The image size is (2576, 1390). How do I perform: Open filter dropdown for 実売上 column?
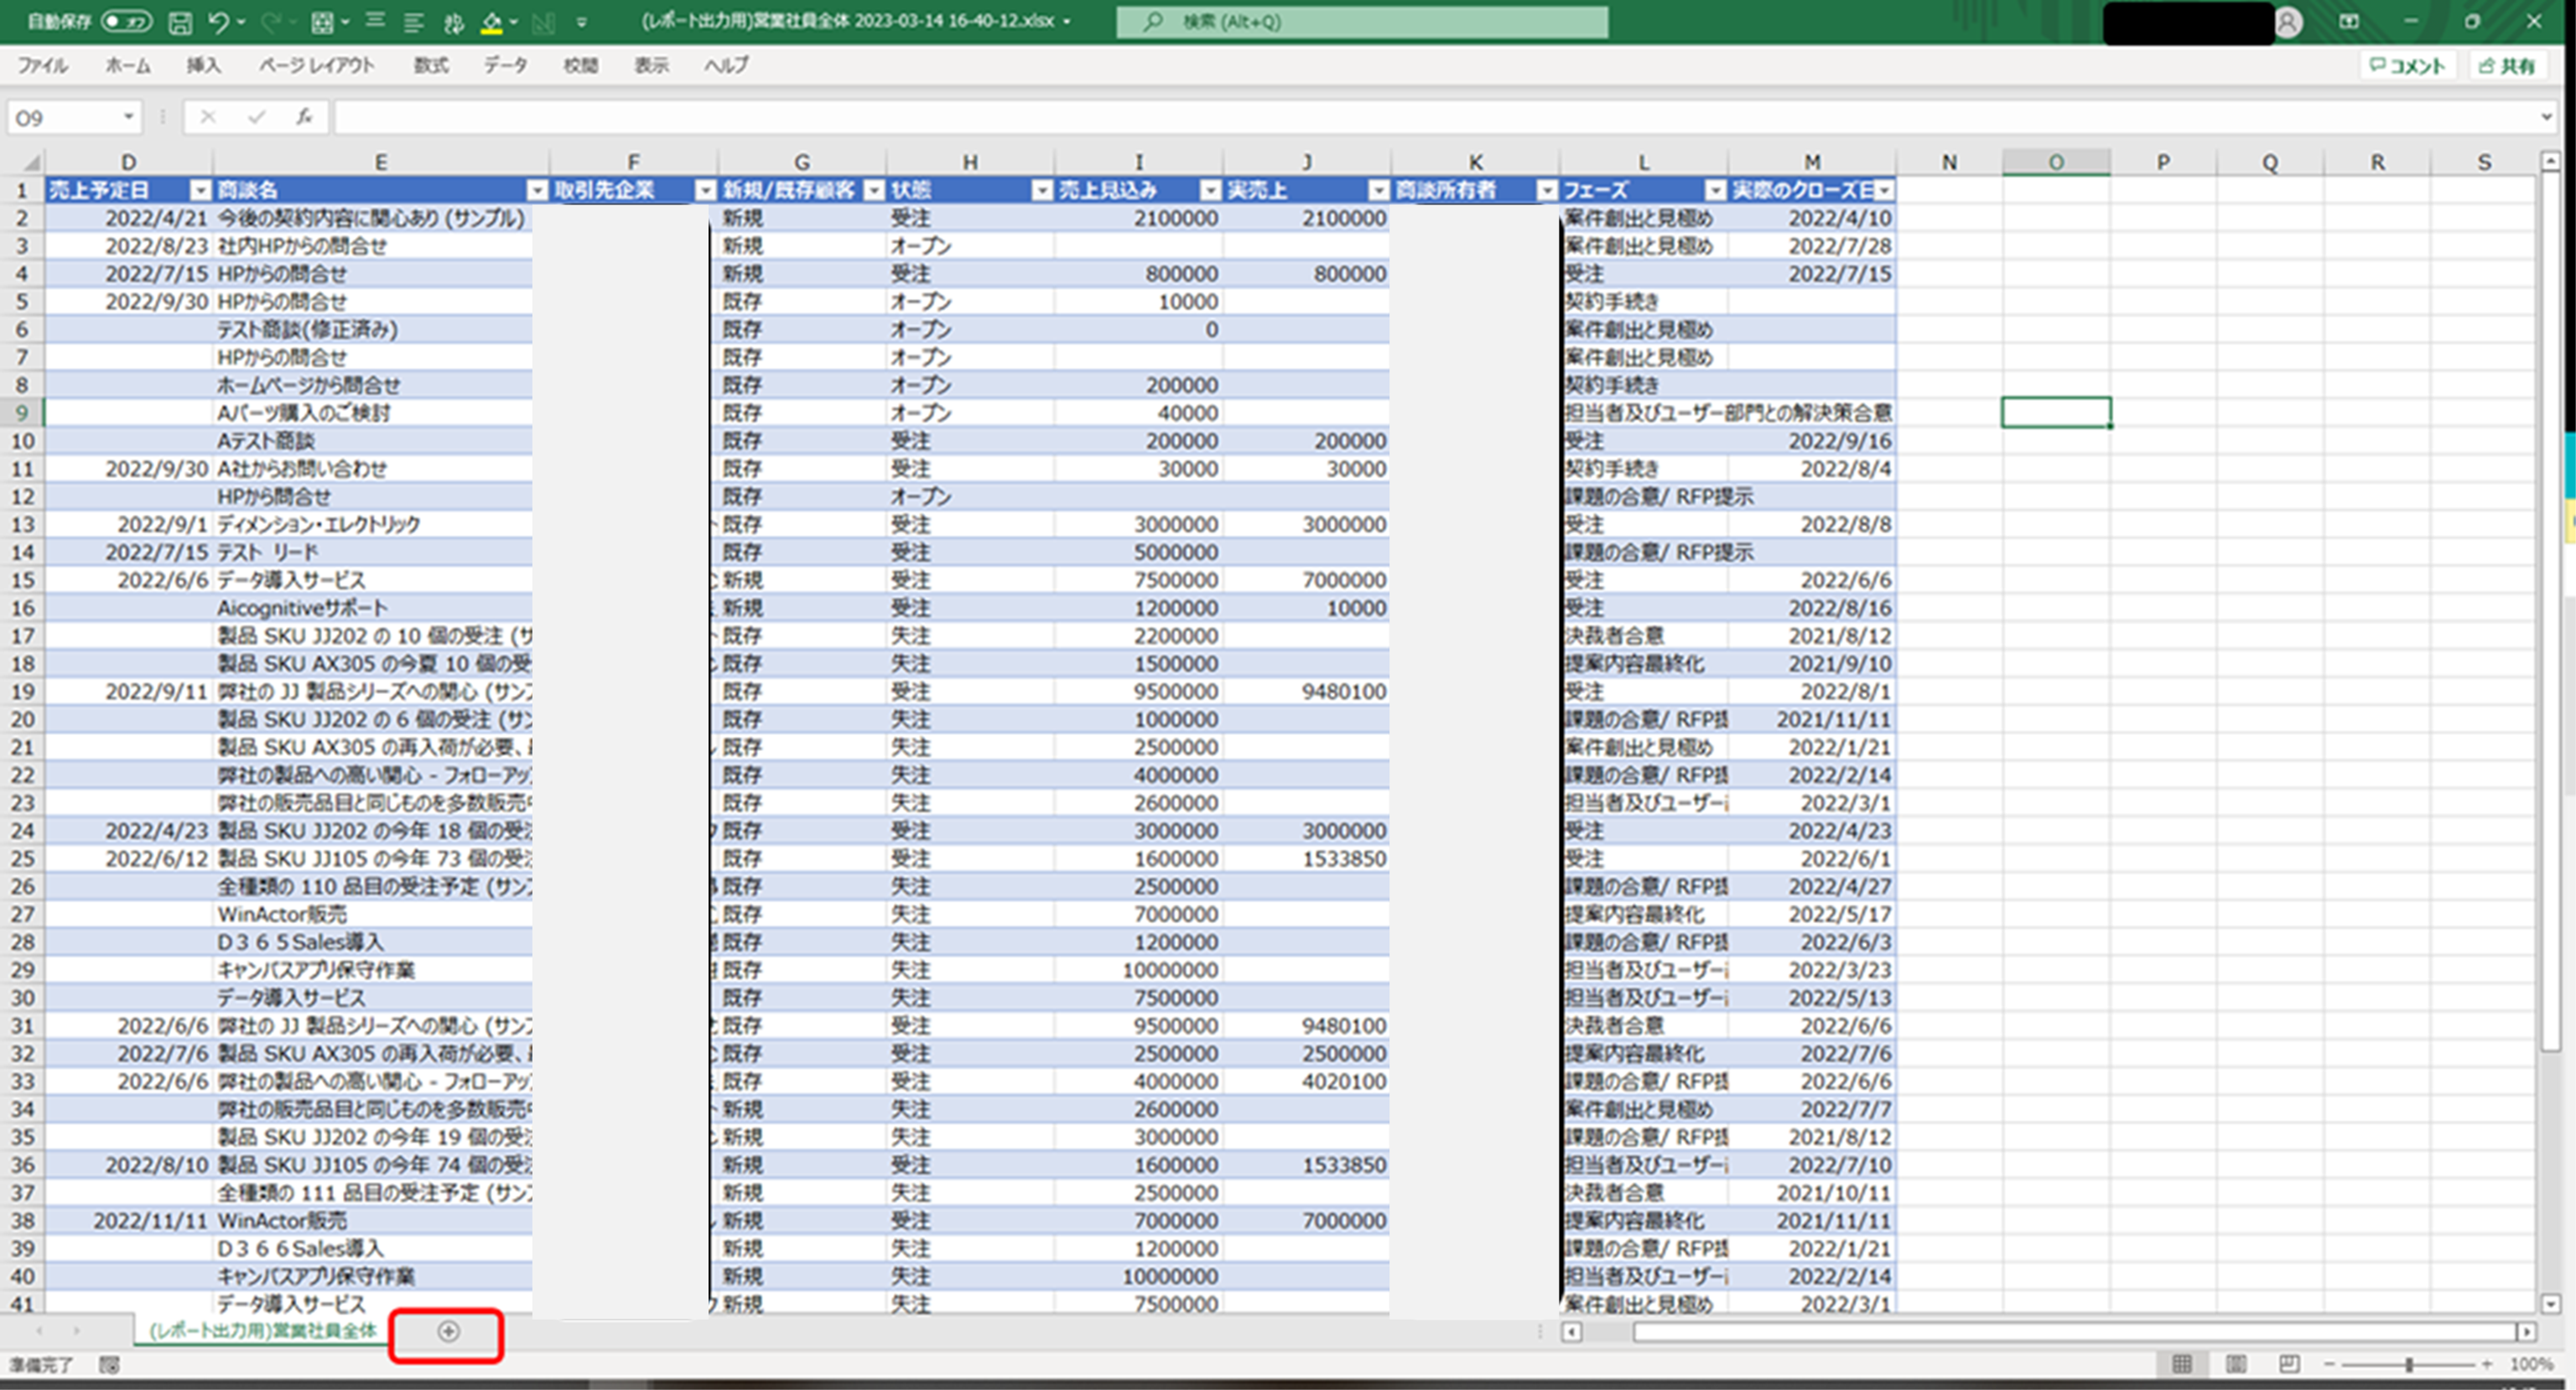pos(1379,190)
